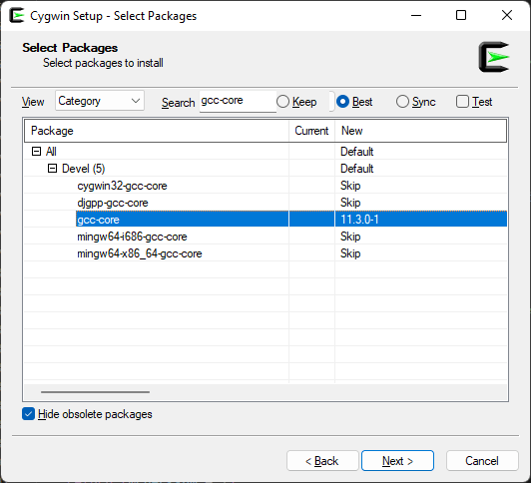Select the cygwin32-gcc-core package row
Screen dimensions: 531x483
pos(265,186)
